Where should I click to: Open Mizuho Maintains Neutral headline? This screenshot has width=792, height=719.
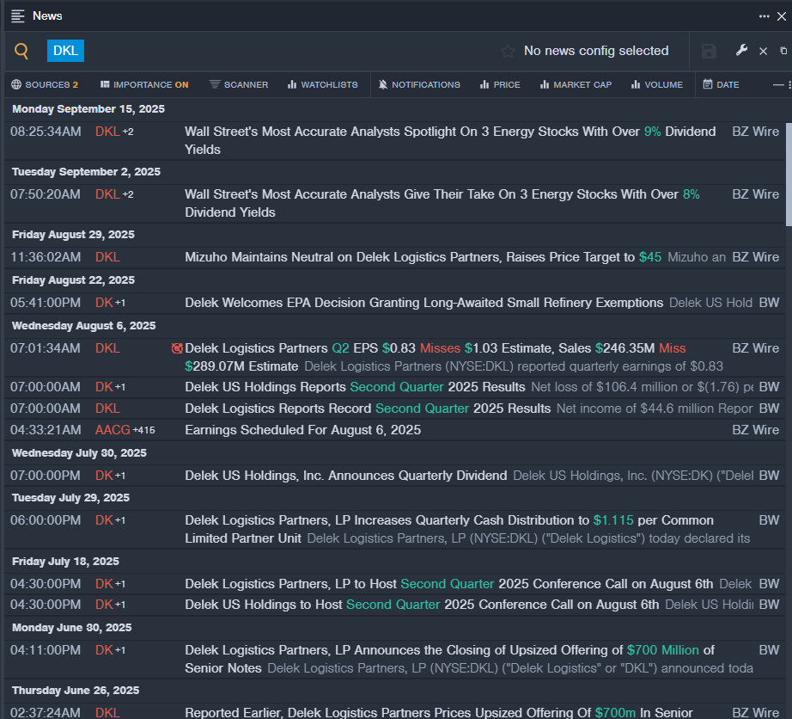pos(411,256)
